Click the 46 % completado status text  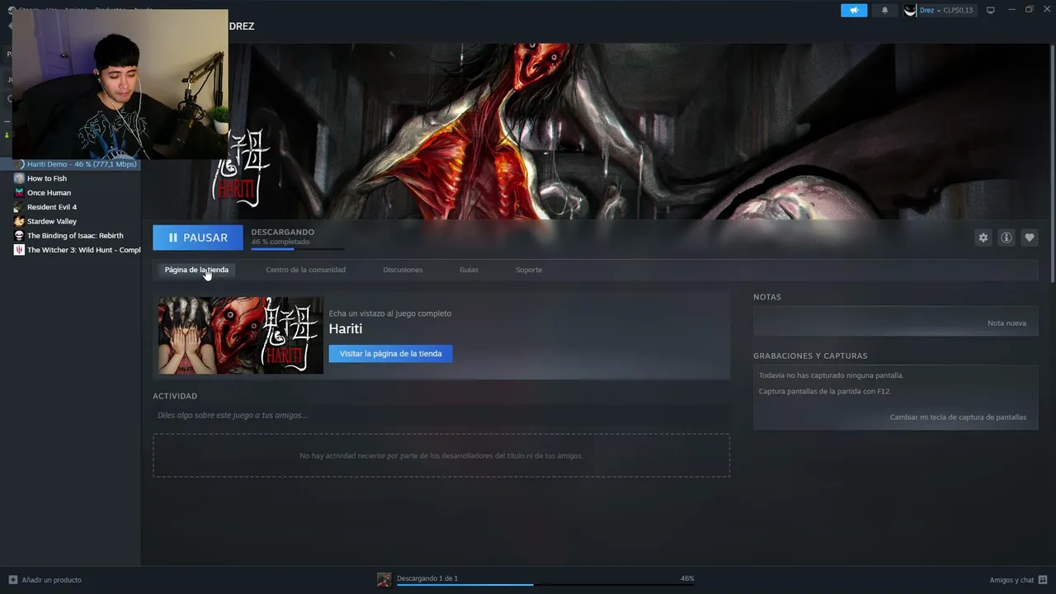tap(280, 242)
